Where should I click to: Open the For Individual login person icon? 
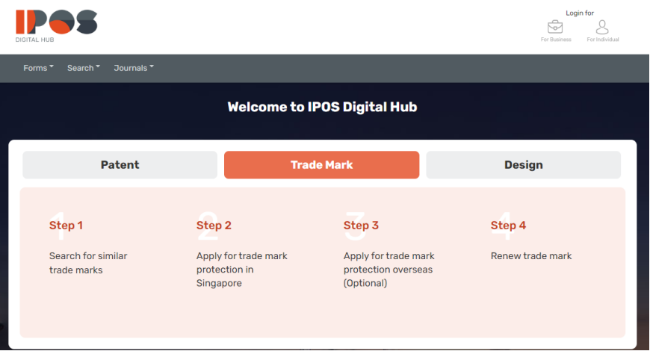point(602,27)
